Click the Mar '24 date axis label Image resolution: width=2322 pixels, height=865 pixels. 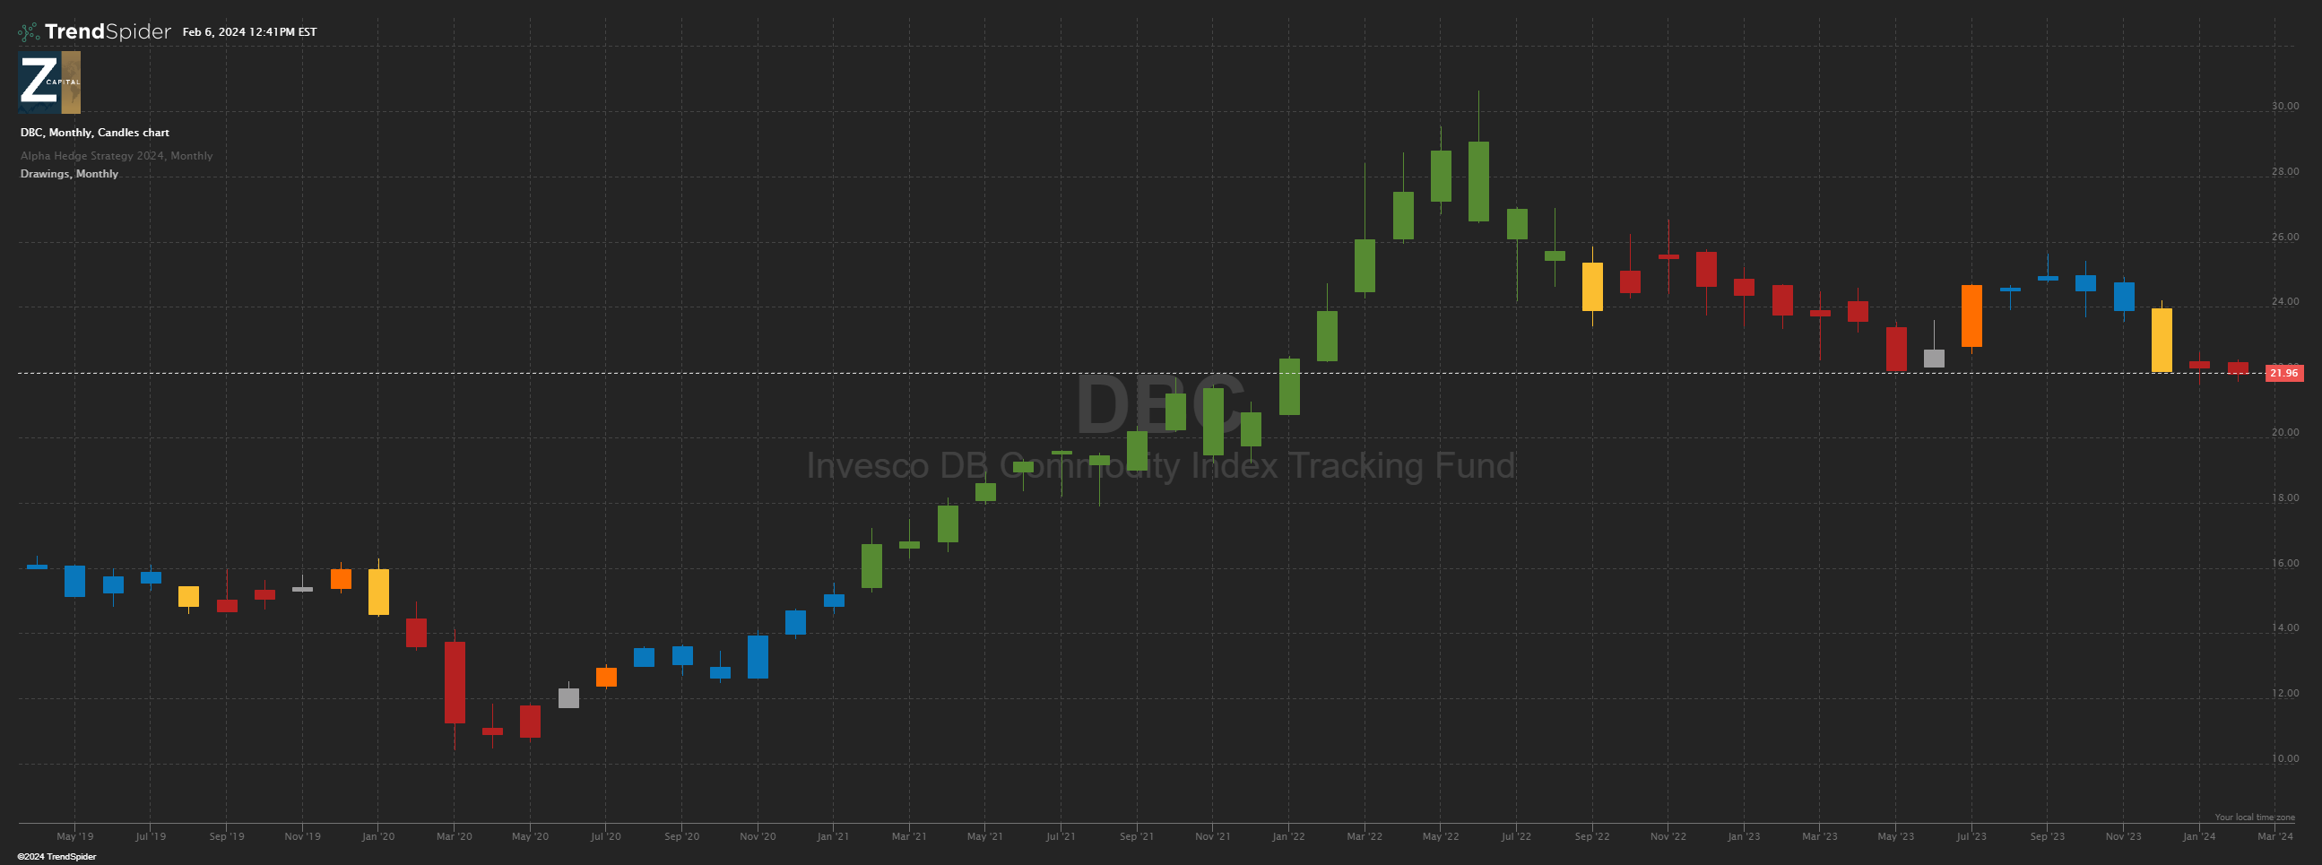pyautogui.click(x=2274, y=837)
